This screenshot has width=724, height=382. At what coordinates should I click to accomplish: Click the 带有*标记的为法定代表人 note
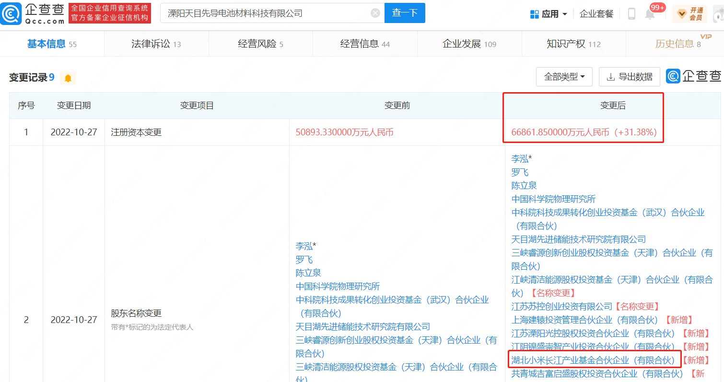click(152, 327)
